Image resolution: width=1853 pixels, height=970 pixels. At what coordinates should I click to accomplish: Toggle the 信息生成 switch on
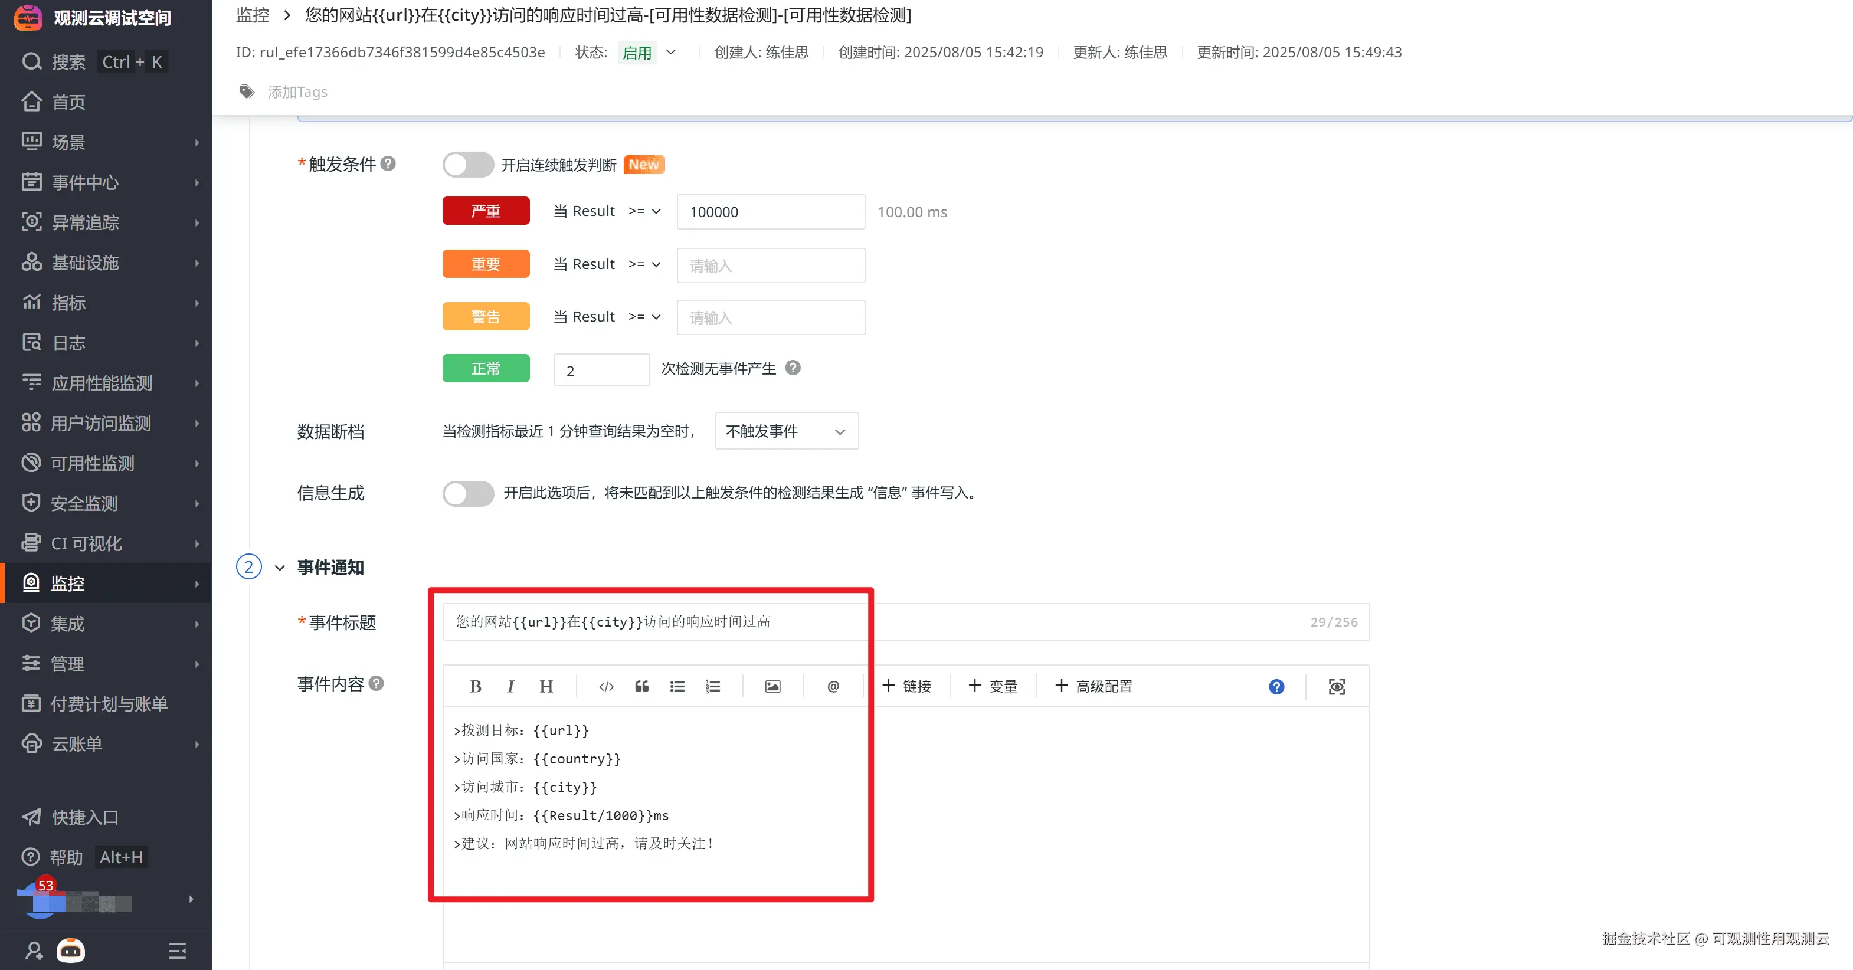pyautogui.click(x=467, y=493)
